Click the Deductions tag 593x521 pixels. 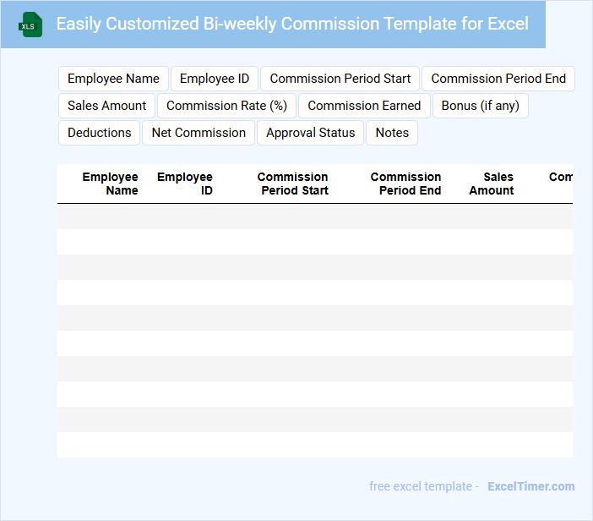coord(100,133)
